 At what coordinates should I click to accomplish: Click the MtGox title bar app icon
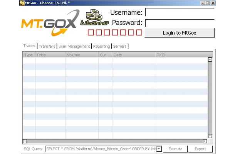22,3
